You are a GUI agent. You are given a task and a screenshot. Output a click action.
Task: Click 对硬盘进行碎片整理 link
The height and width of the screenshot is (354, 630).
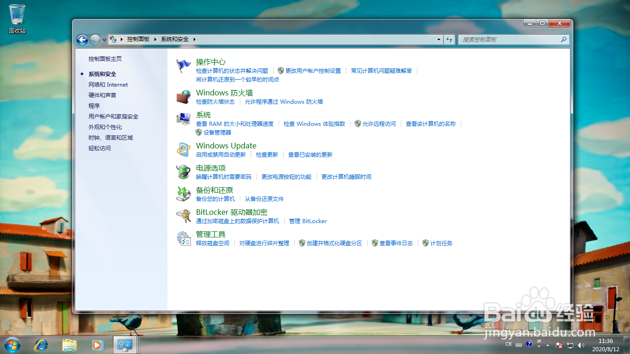pyautogui.click(x=264, y=243)
